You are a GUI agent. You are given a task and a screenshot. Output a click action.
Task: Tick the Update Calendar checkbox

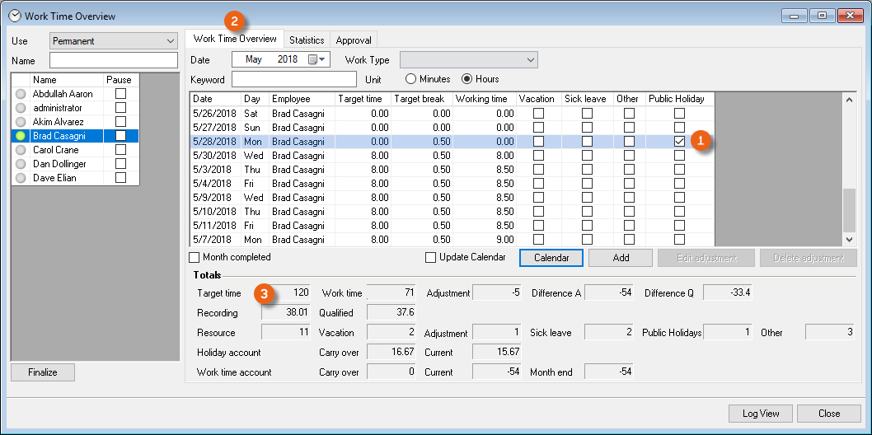click(x=431, y=257)
